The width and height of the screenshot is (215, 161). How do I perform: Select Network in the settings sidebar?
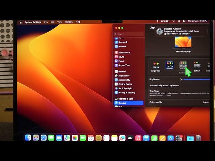click(x=129, y=46)
